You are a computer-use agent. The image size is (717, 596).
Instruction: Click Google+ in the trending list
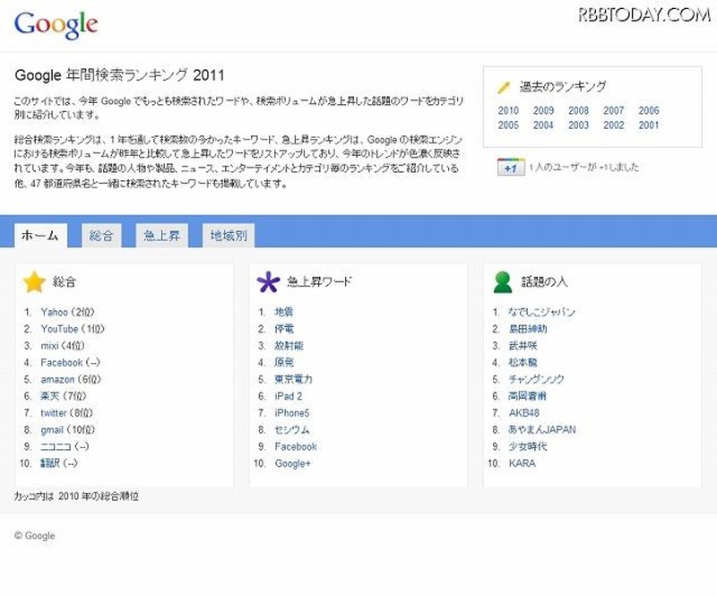click(291, 463)
